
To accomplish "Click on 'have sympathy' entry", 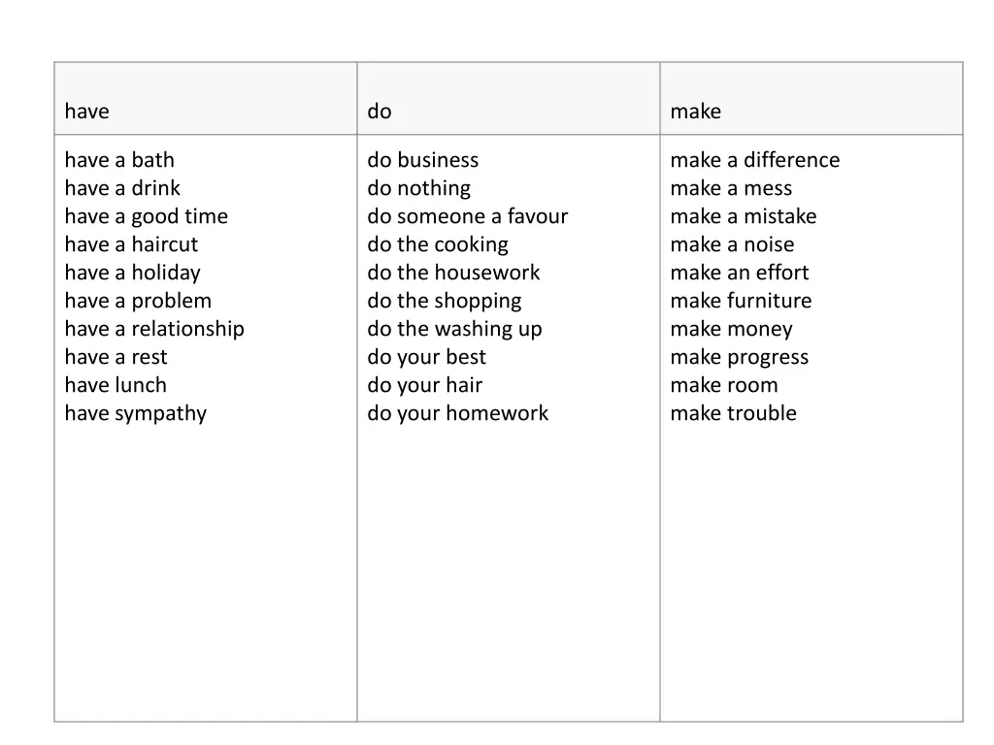I will [x=136, y=413].
